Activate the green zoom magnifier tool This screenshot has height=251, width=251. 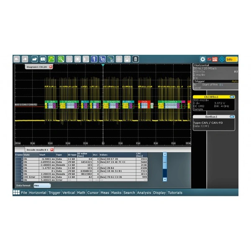[61, 59]
